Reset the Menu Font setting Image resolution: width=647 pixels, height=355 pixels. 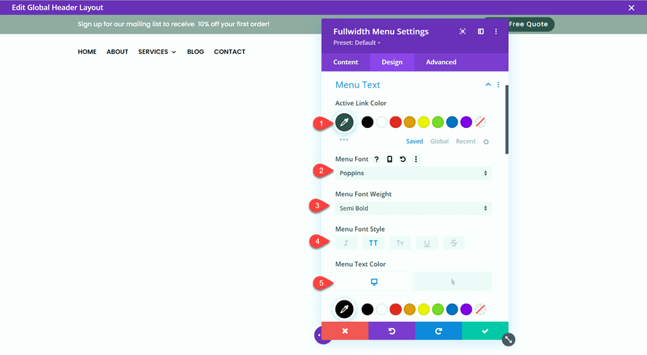[x=403, y=159]
